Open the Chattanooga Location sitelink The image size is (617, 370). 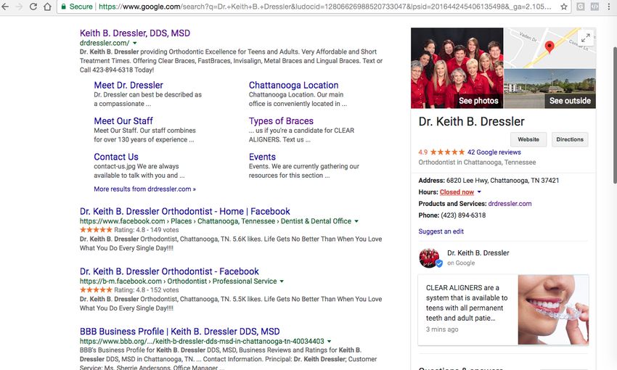point(293,85)
